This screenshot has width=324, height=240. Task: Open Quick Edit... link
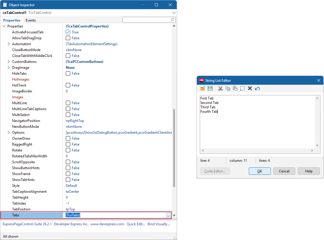tap(136, 224)
